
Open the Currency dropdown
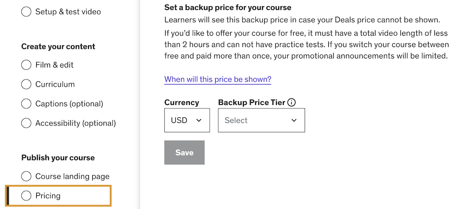click(x=187, y=120)
